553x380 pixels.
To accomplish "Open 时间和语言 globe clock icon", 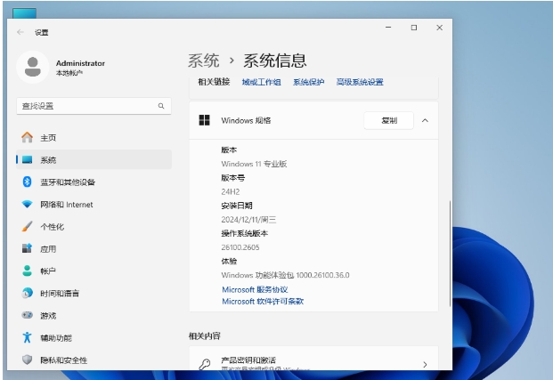I will [x=27, y=293].
